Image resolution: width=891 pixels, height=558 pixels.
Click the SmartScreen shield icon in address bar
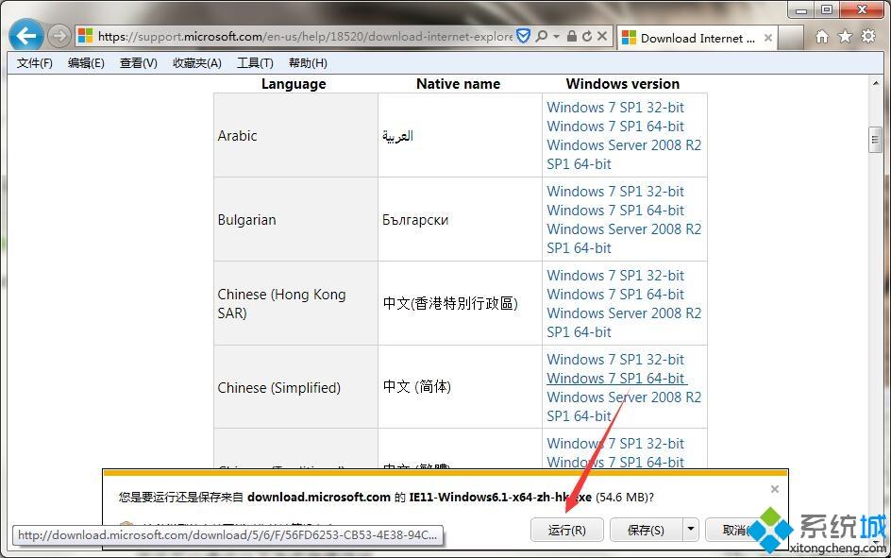524,36
